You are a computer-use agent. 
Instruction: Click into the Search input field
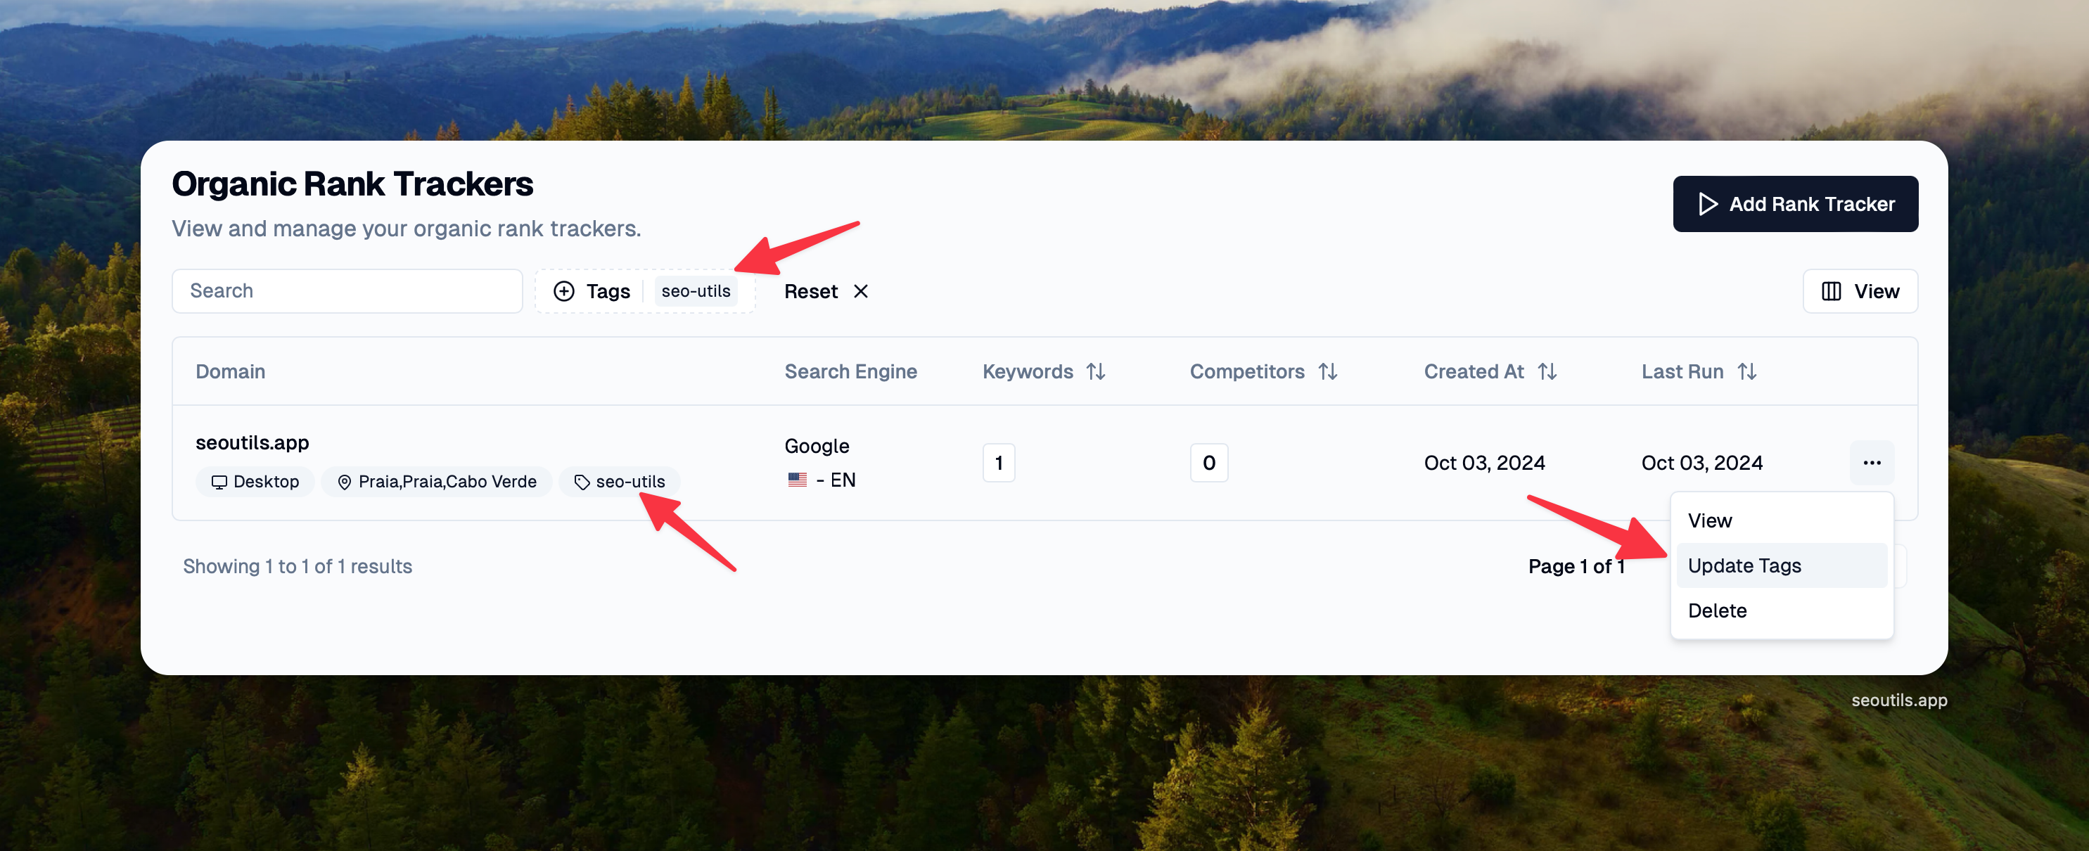pyautogui.click(x=347, y=291)
